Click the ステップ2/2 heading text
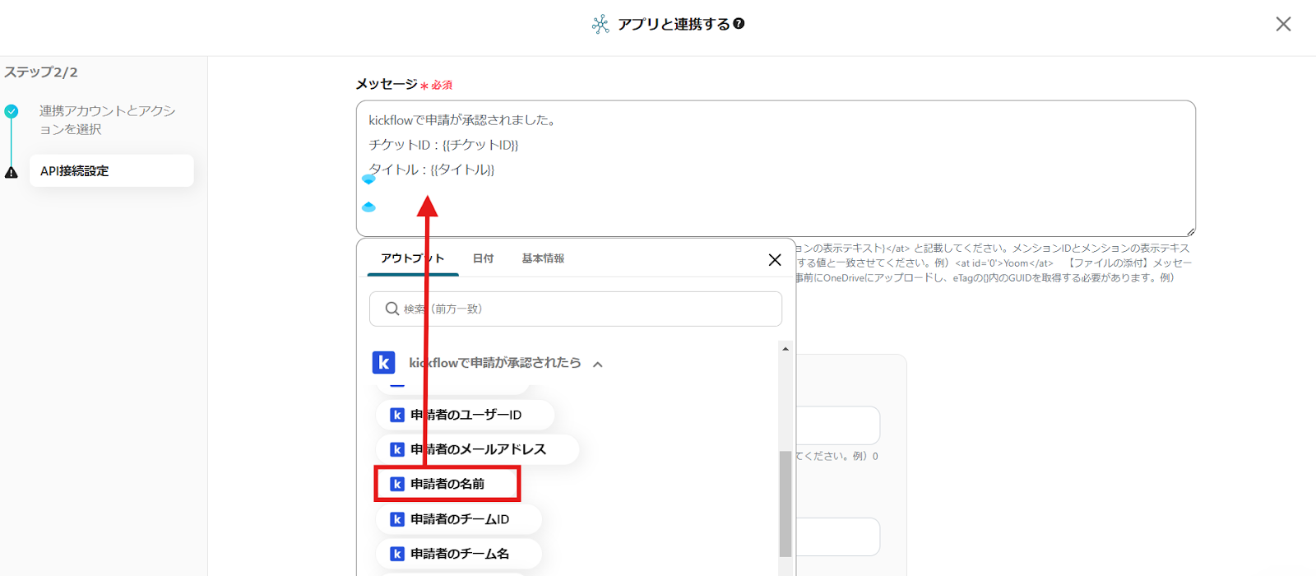Image resolution: width=1316 pixels, height=576 pixels. point(41,72)
